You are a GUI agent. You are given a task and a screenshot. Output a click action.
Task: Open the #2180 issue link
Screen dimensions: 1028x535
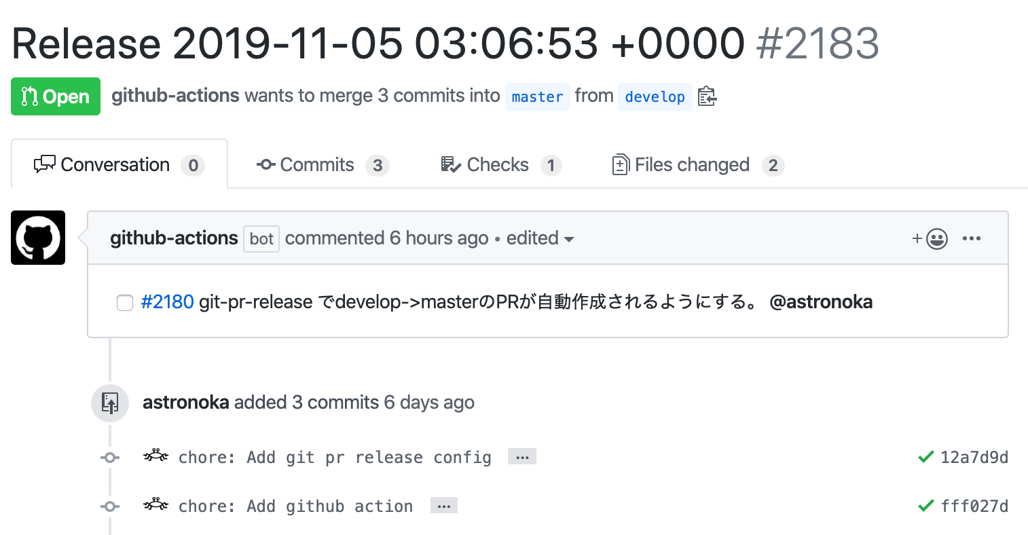click(x=167, y=301)
